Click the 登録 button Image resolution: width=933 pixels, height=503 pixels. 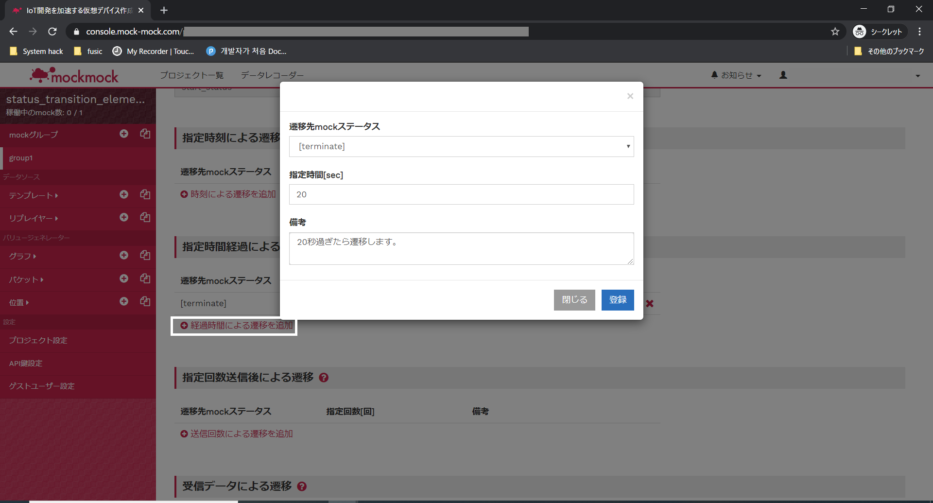pyautogui.click(x=618, y=300)
